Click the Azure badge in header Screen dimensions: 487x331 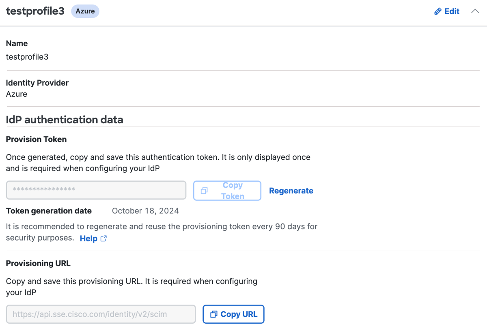tap(85, 11)
